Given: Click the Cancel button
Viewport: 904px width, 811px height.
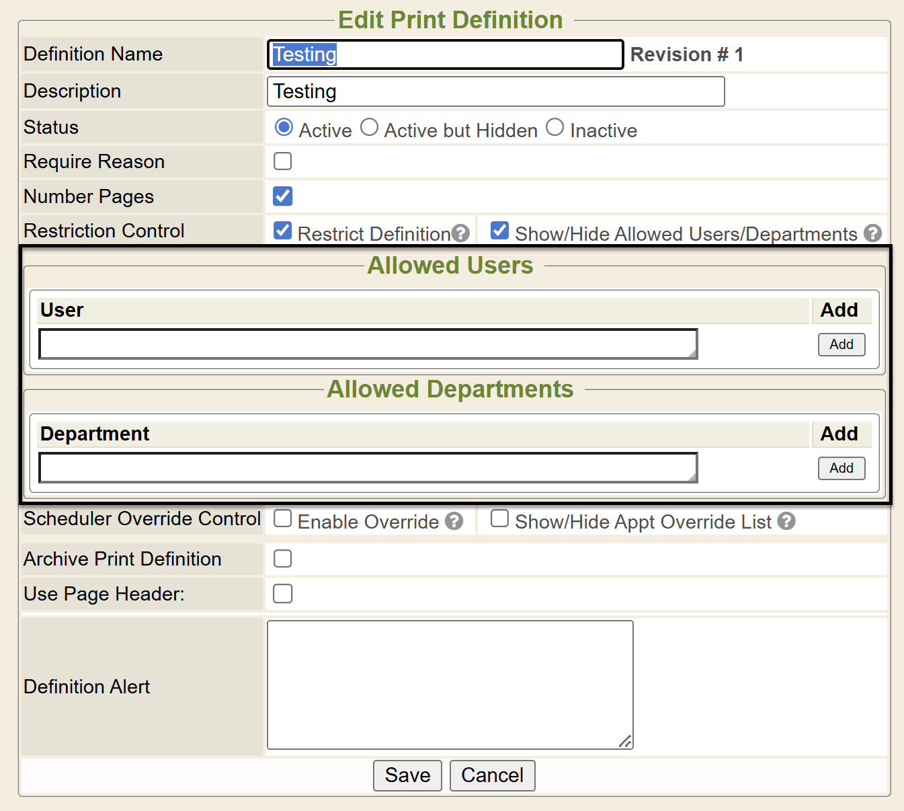Looking at the screenshot, I should tap(492, 775).
